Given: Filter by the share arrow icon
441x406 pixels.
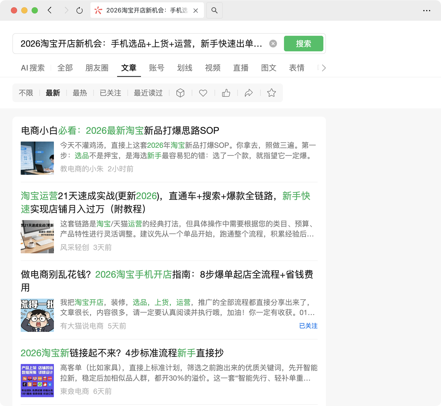Looking at the screenshot, I should point(249,93).
